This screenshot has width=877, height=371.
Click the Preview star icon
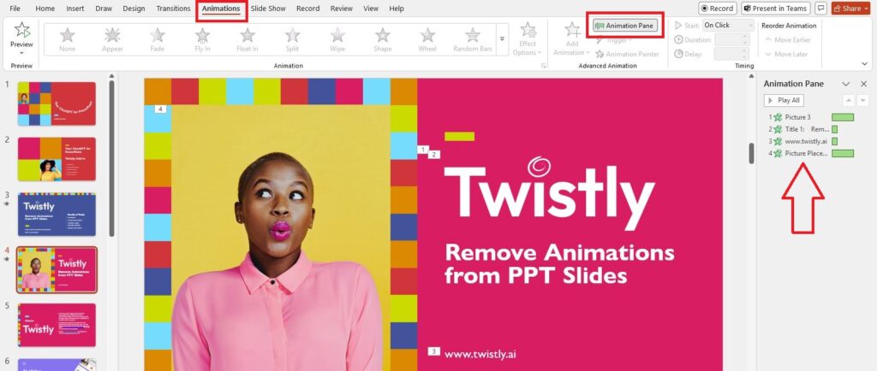tap(21, 30)
